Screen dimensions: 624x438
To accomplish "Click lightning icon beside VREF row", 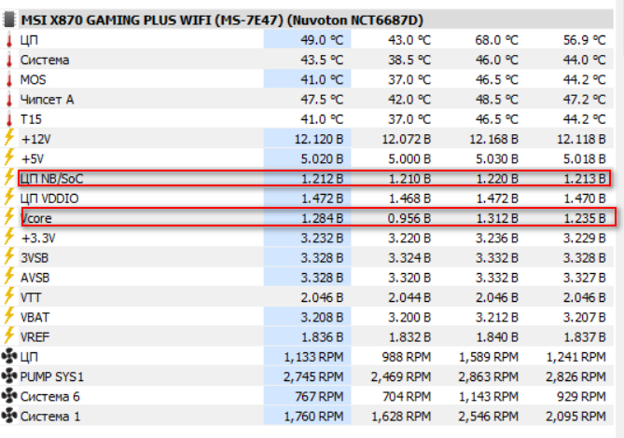I will (9, 335).
